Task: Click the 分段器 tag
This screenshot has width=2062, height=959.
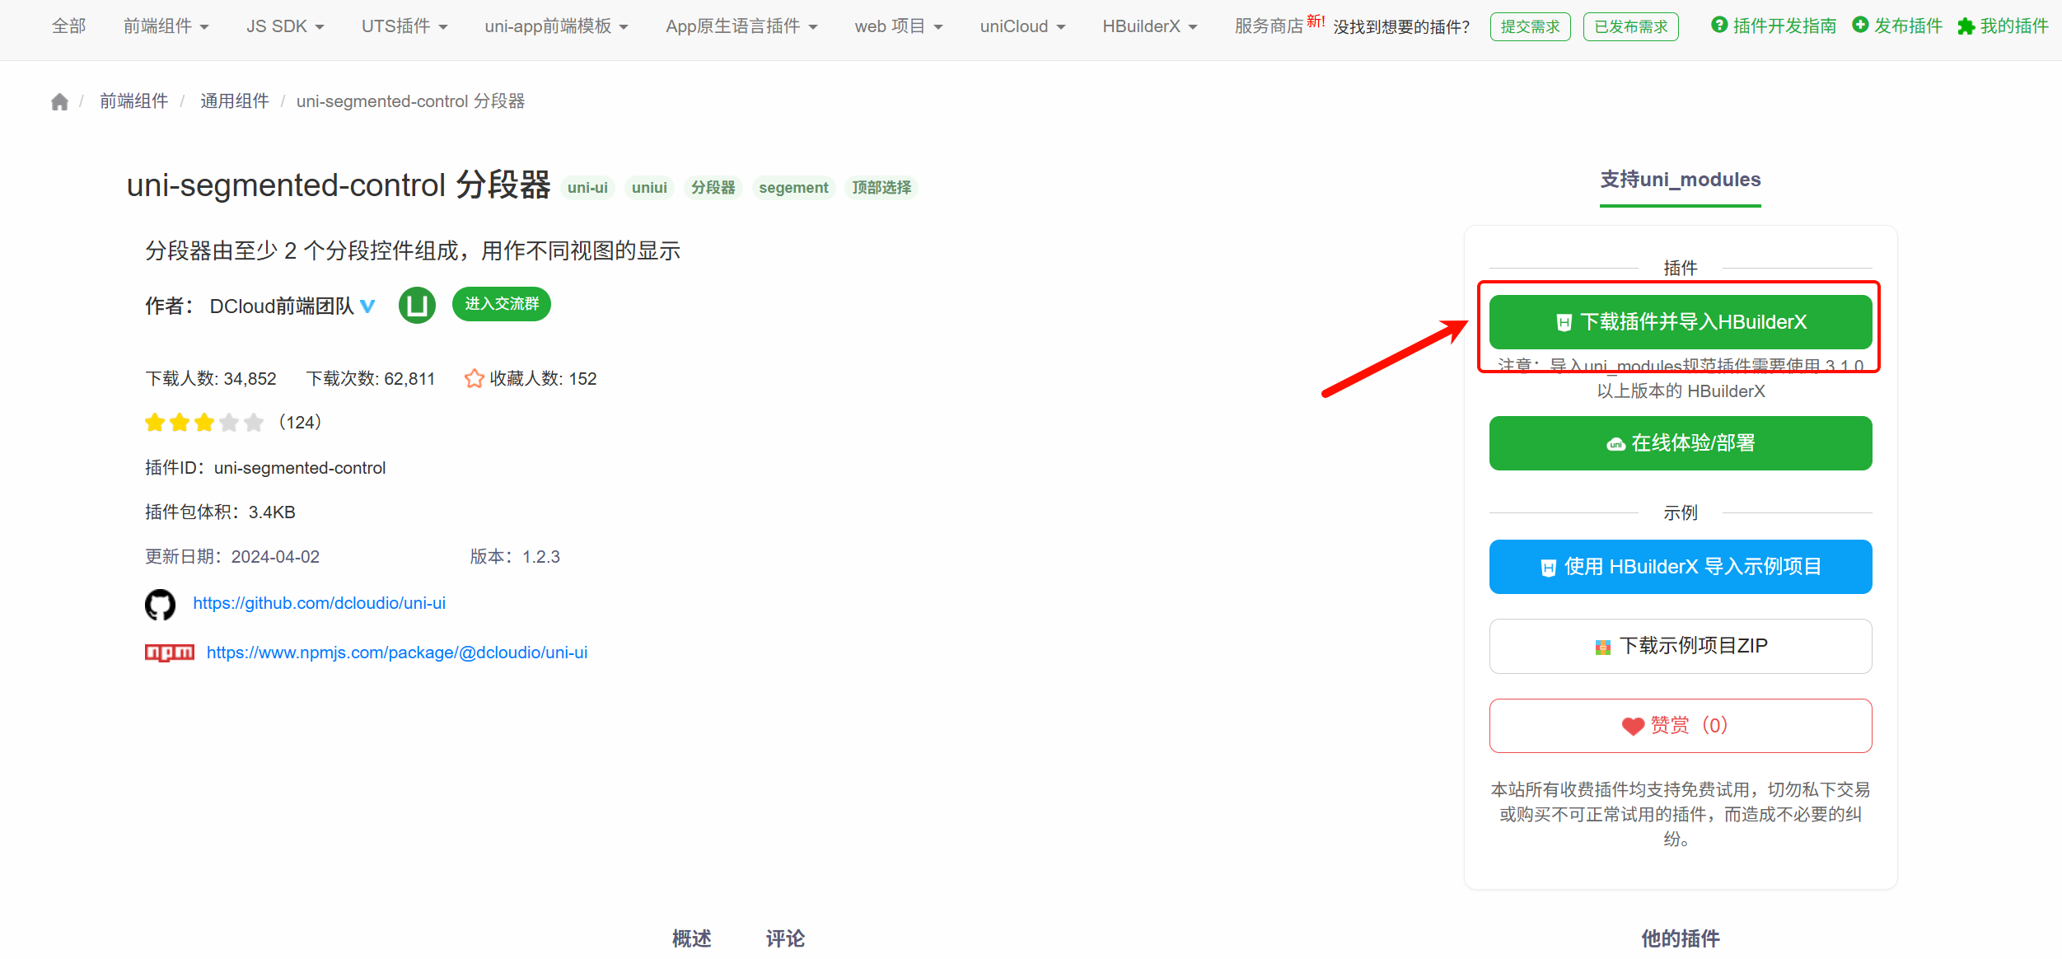Action: point(713,188)
